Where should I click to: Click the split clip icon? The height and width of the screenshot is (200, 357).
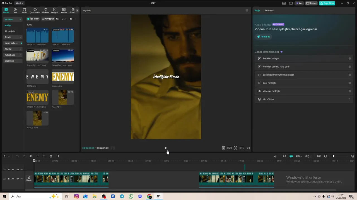[x=31, y=156]
